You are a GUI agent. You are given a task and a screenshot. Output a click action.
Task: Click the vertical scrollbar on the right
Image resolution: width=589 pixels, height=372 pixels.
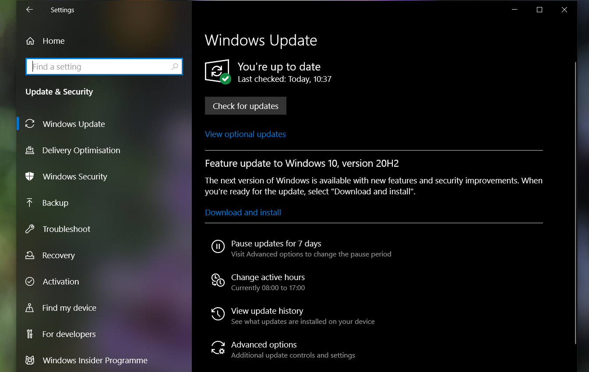tap(575, 203)
